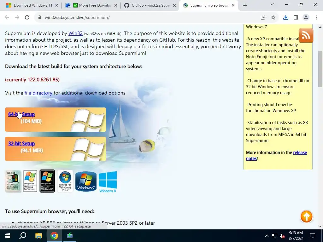Click the Windows 8 logo badge
This screenshot has height=242, width=323.
pos(108,182)
